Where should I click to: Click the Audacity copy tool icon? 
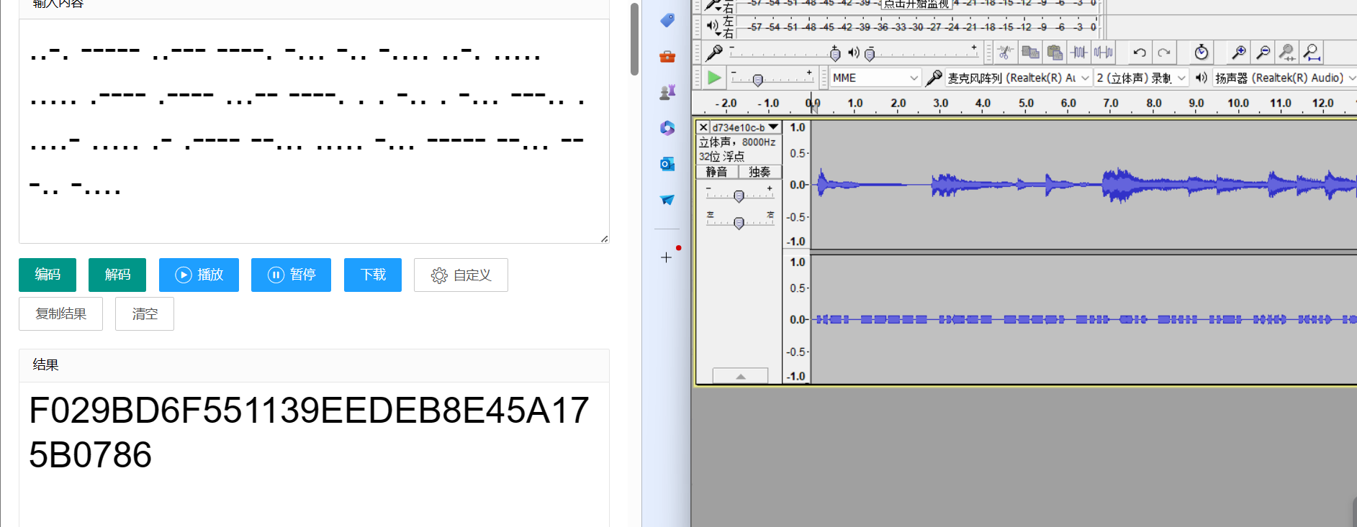pos(1030,52)
